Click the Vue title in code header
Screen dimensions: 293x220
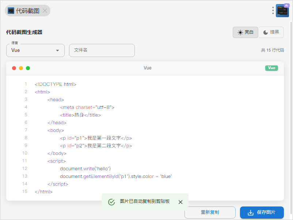coord(148,68)
